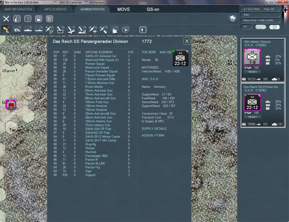289x222 pixels.
Task: Click the HHQ: O.K.H. link
Action: [x=150, y=79]
